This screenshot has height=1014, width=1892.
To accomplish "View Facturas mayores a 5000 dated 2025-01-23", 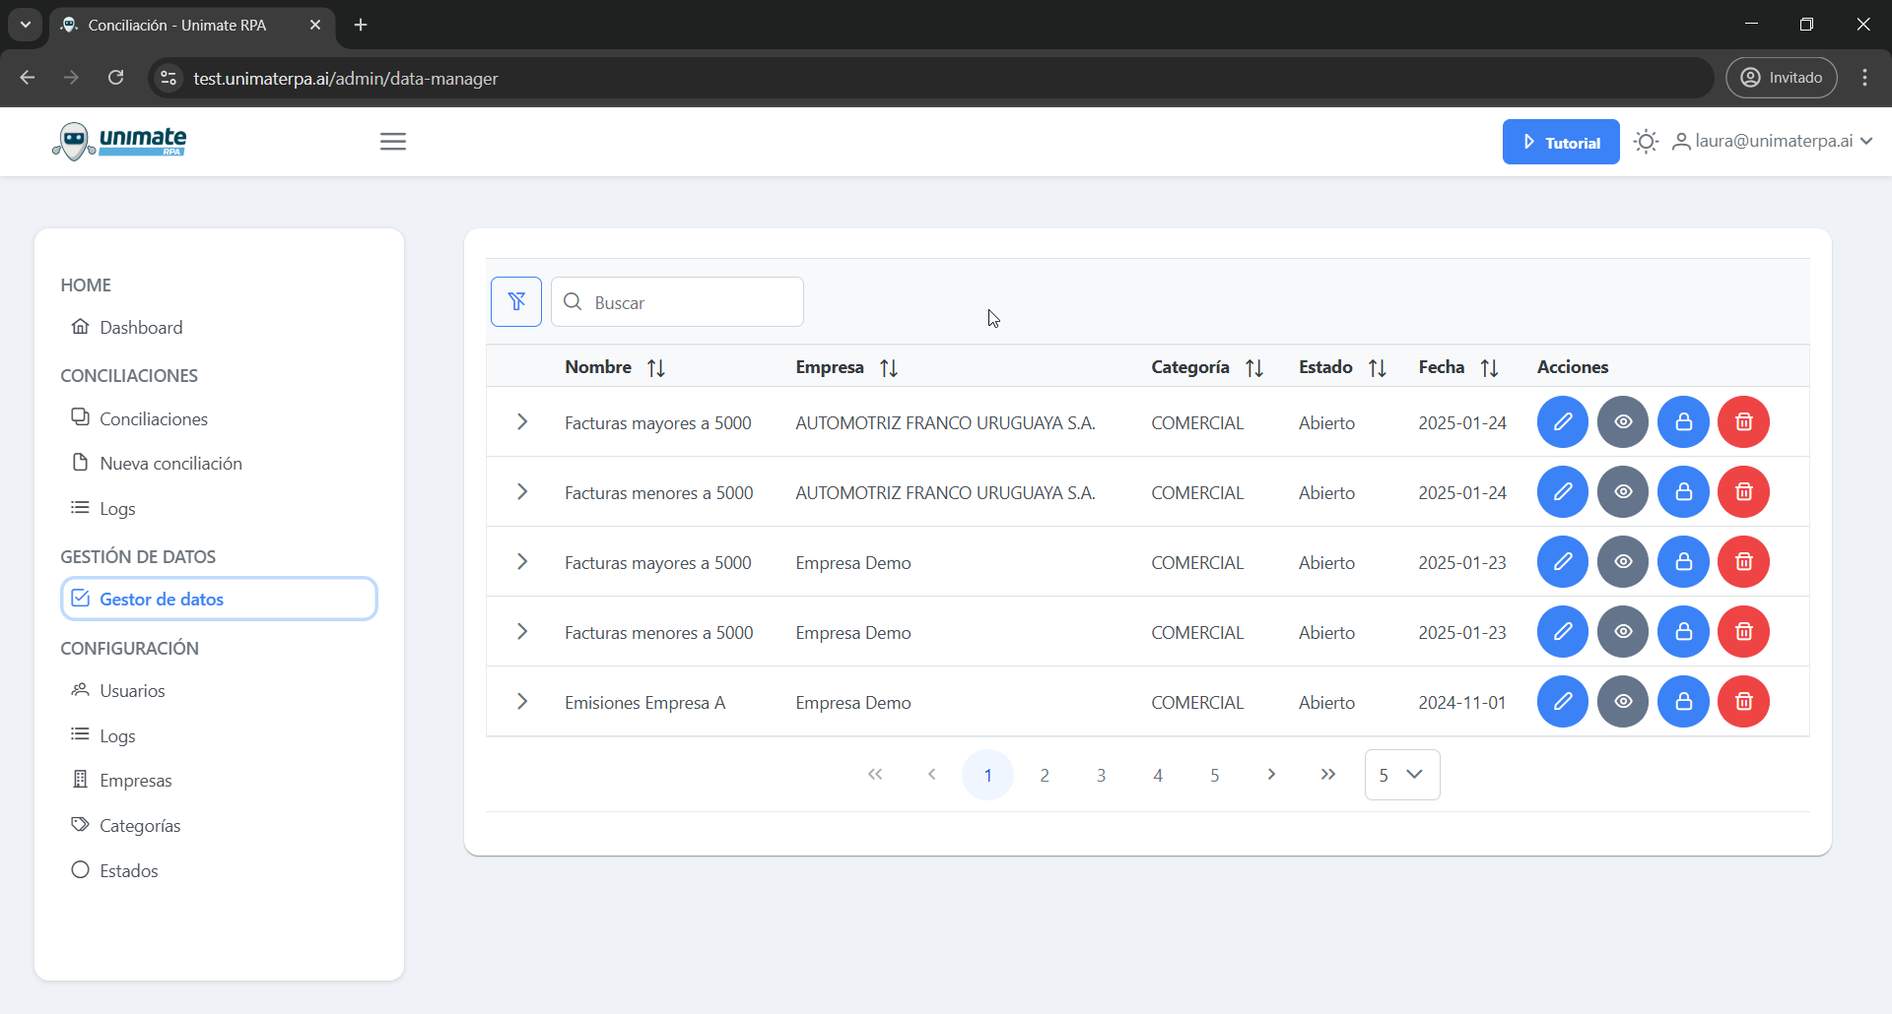I will tap(1623, 562).
